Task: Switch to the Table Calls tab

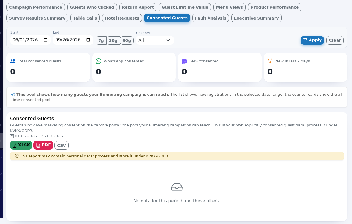Action: click(x=85, y=18)
